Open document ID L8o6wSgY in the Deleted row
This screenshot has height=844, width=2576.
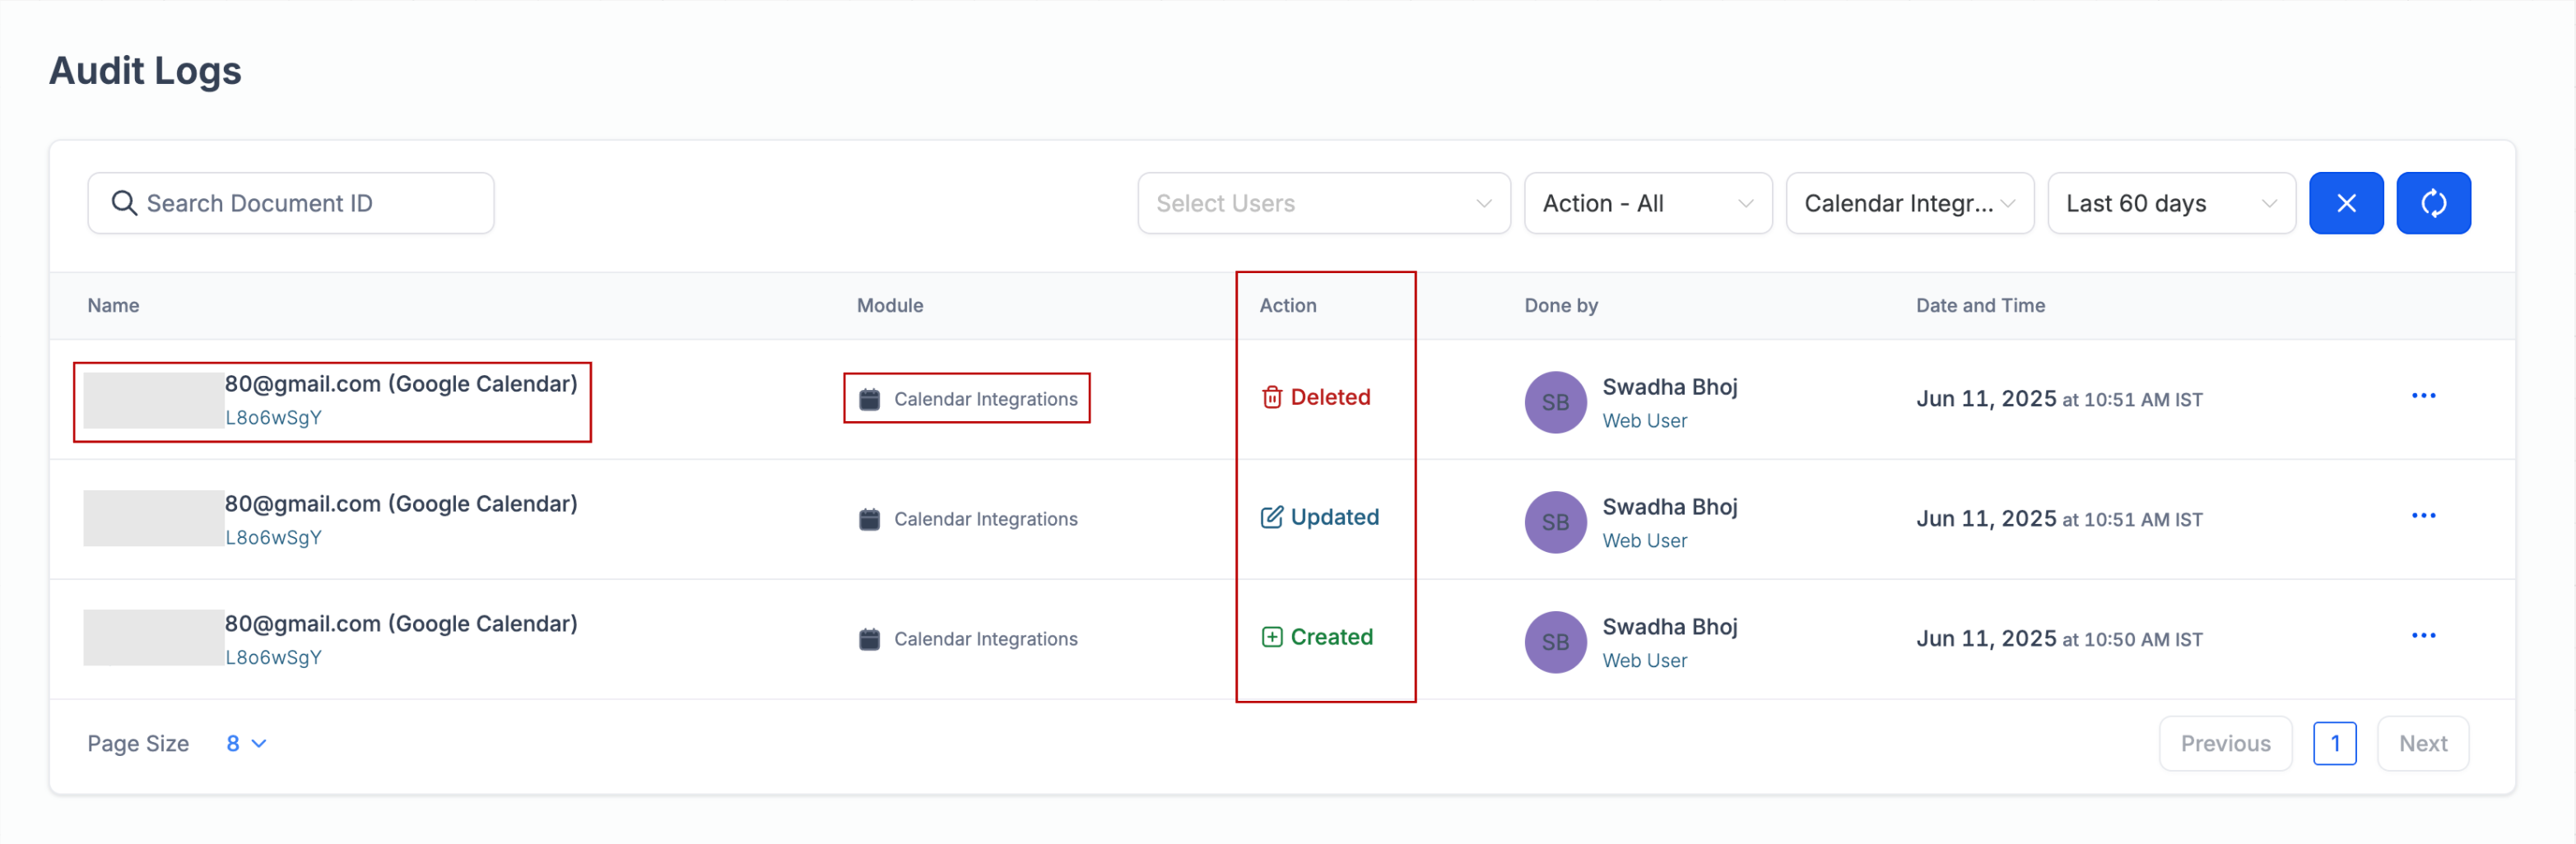coord(273,417)
